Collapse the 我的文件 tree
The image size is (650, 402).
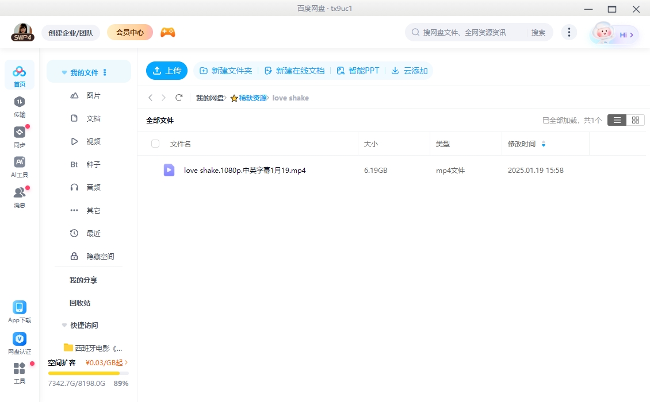pyautogui.click(x=64, y=71)
